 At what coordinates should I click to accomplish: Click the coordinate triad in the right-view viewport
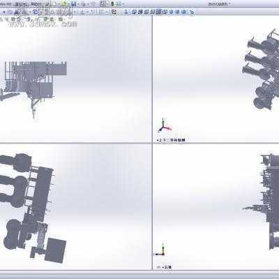point(160,250)
